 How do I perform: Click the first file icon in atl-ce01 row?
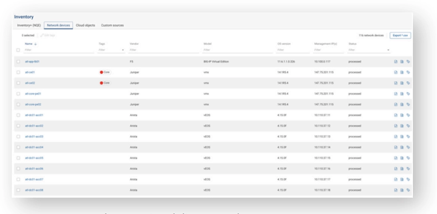(396, 73)
